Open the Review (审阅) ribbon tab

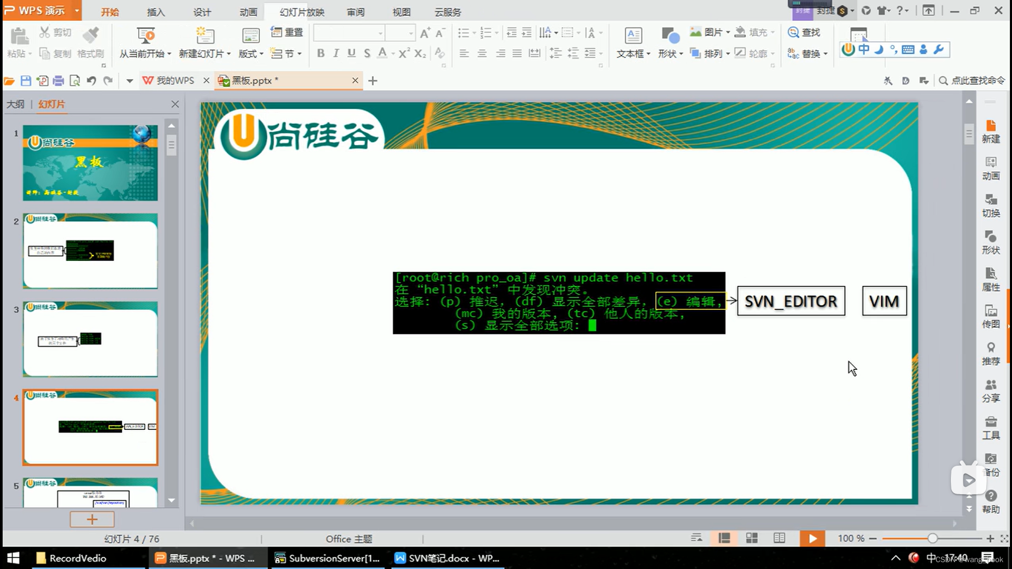tap(355, 12)
